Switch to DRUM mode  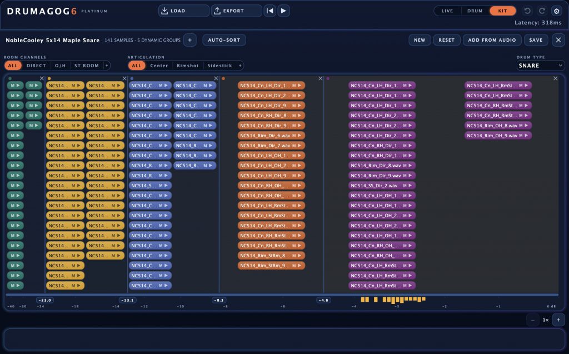tap(475, 11)
